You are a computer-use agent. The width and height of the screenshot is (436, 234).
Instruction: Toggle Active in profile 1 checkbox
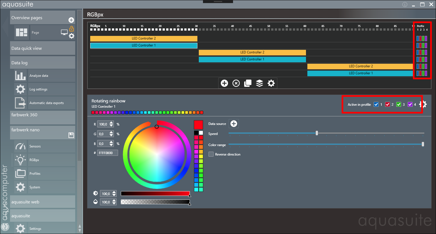point(376,104)
